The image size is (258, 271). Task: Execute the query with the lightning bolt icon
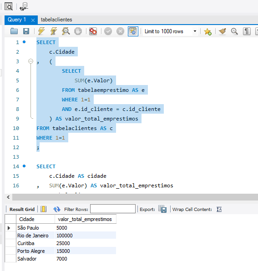coord(41,31)
